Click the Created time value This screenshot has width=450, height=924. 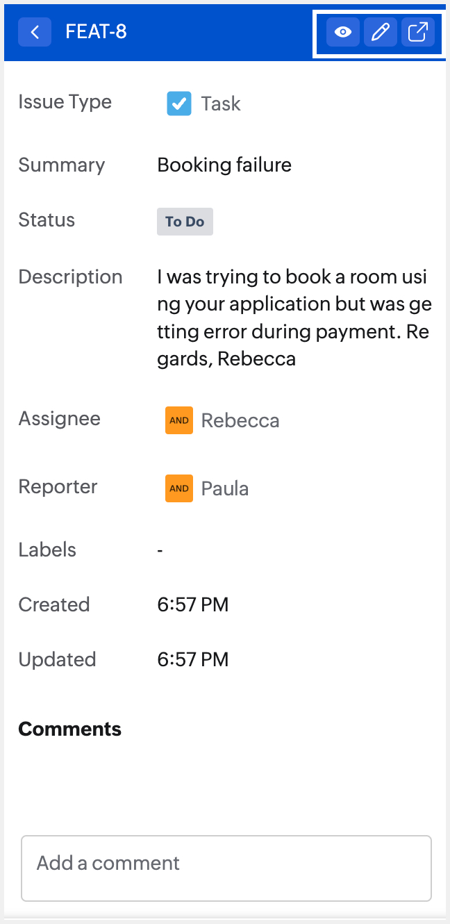[192, 604]
